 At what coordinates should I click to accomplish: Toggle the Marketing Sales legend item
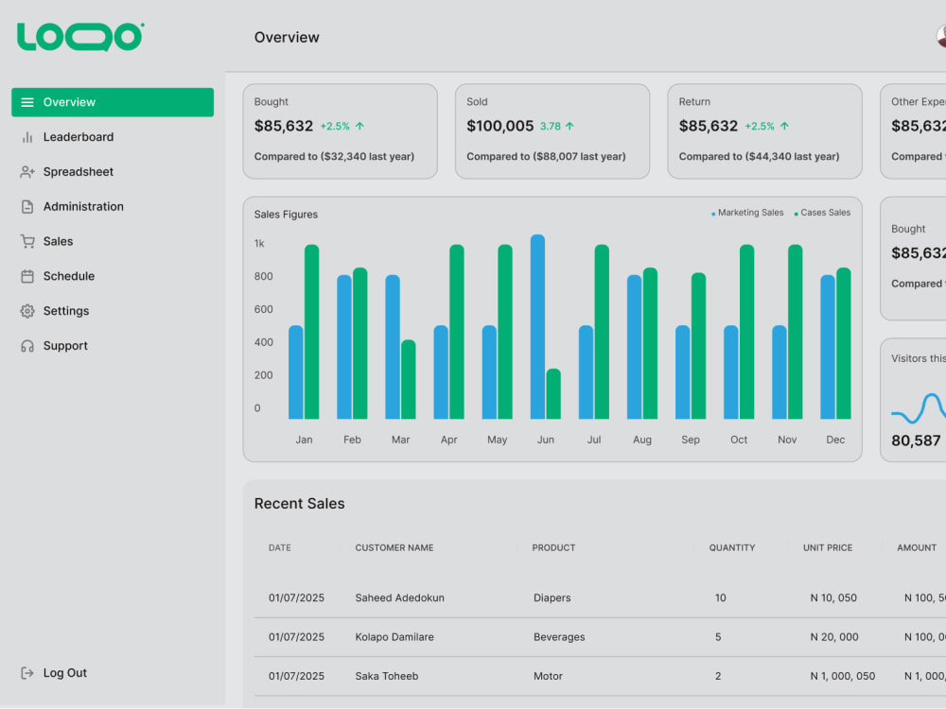coord(747,213)
